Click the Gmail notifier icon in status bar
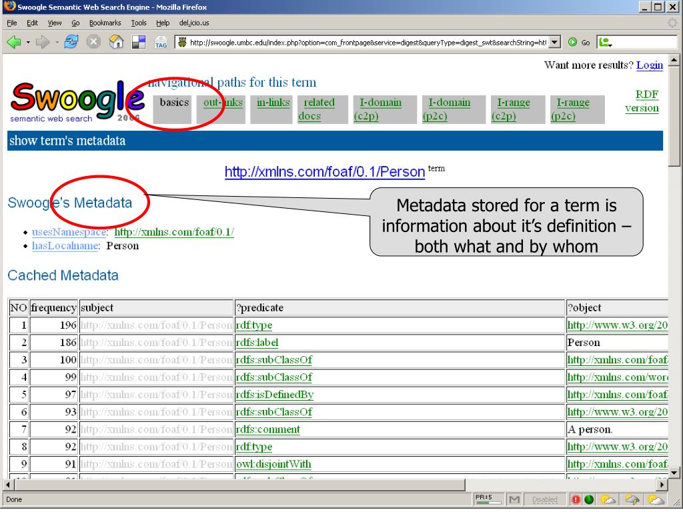 click(x=514, y=499)
